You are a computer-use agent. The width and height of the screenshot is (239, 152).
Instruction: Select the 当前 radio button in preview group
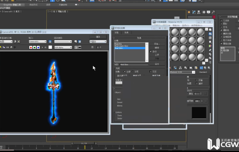(133, 72)
